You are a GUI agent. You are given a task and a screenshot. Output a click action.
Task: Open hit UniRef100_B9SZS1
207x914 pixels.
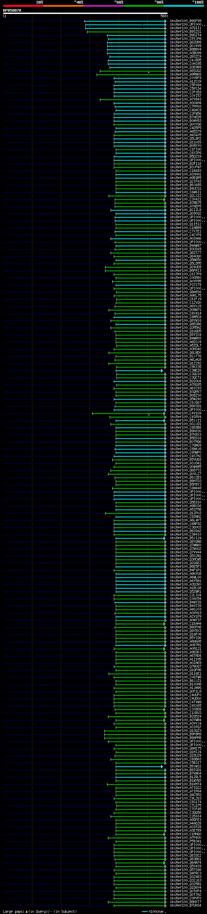click(186, 31)
